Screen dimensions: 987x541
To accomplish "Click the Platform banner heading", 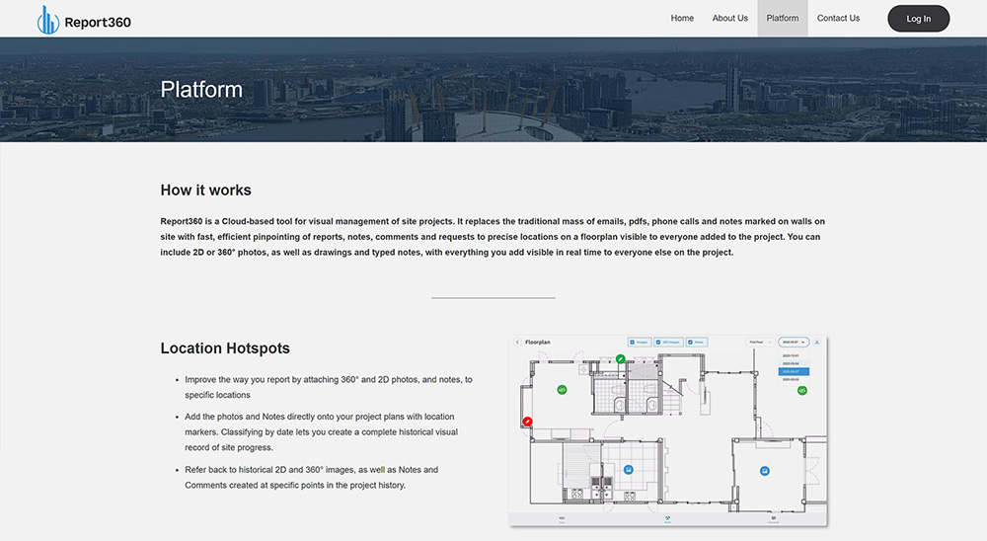I will pyautogui.click(x=200, y=90).
